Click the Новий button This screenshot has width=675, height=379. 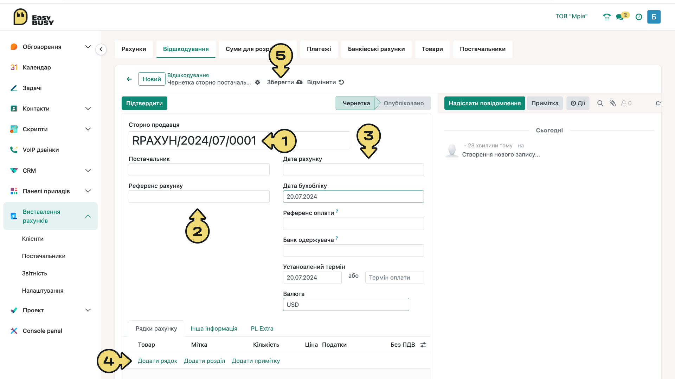(152, 79)
